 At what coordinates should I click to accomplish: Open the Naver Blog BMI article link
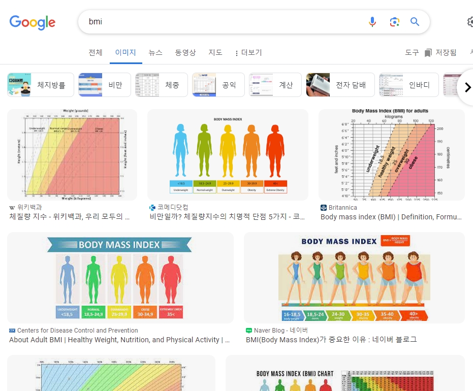(331, 340)
